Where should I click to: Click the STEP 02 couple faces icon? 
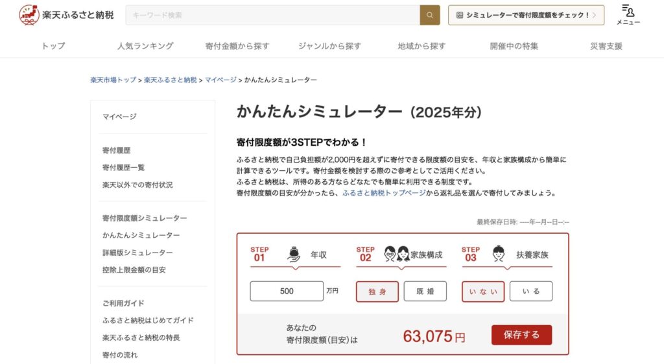tap(397, 254)
